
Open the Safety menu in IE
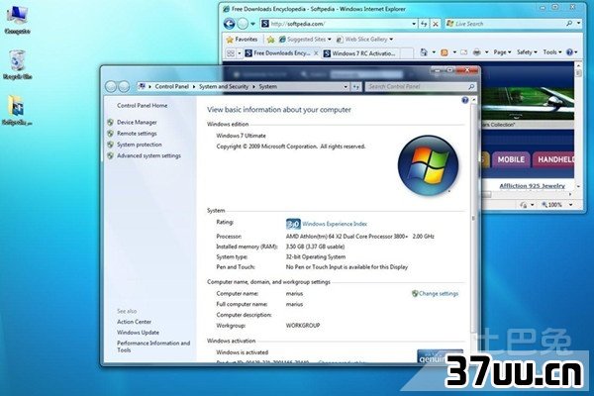[x=527, y=52]
